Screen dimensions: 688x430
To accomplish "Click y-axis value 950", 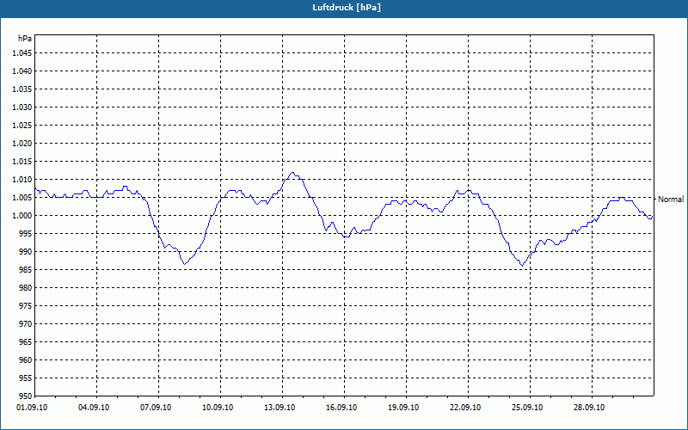I will coord(26,396).
